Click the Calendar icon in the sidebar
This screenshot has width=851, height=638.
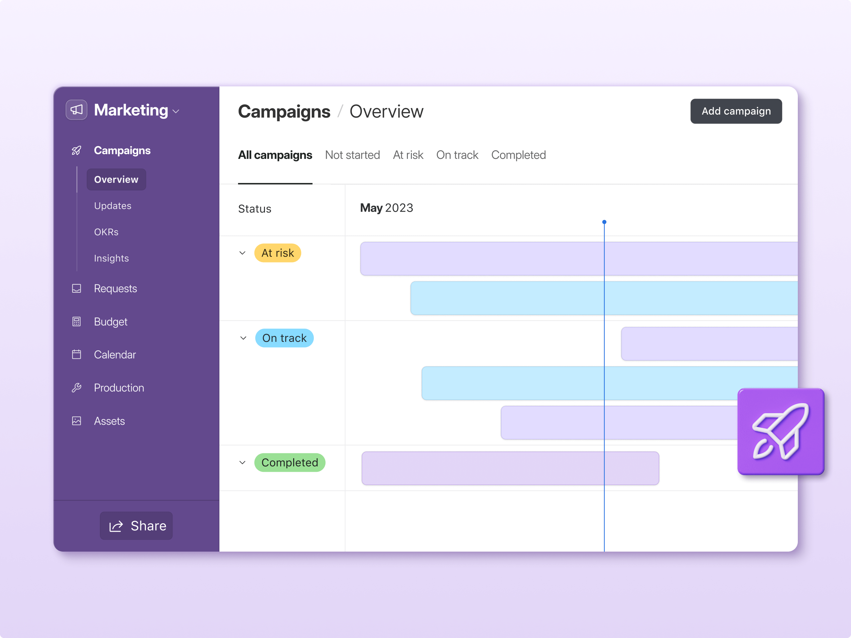click(76, 355)
